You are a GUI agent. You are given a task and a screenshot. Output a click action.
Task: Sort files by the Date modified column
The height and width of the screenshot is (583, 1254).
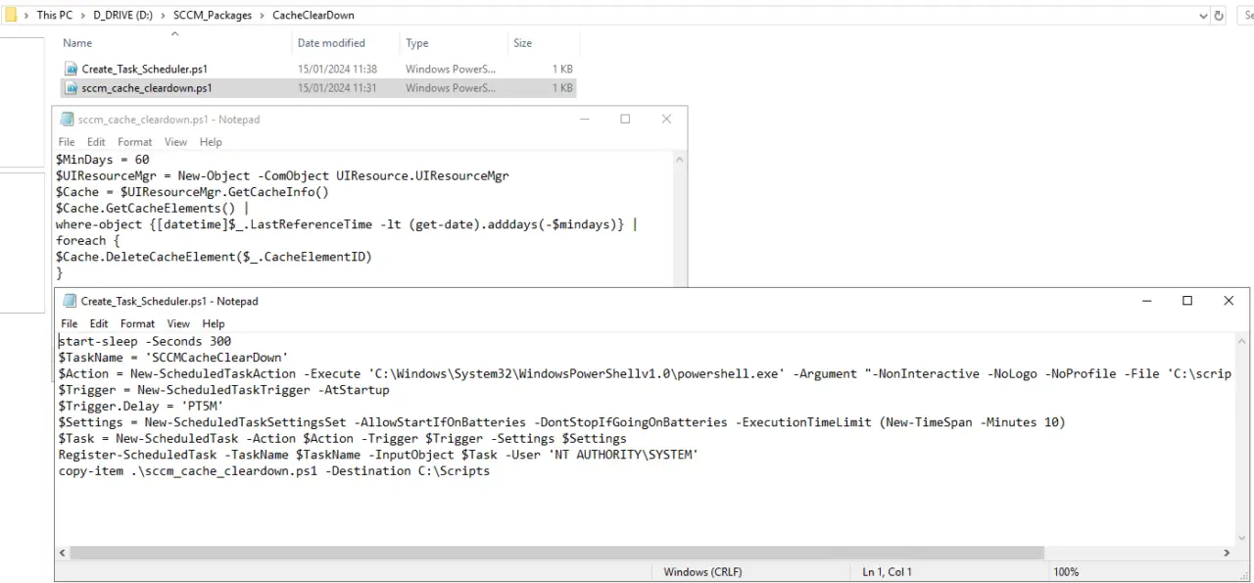point(331,42)
